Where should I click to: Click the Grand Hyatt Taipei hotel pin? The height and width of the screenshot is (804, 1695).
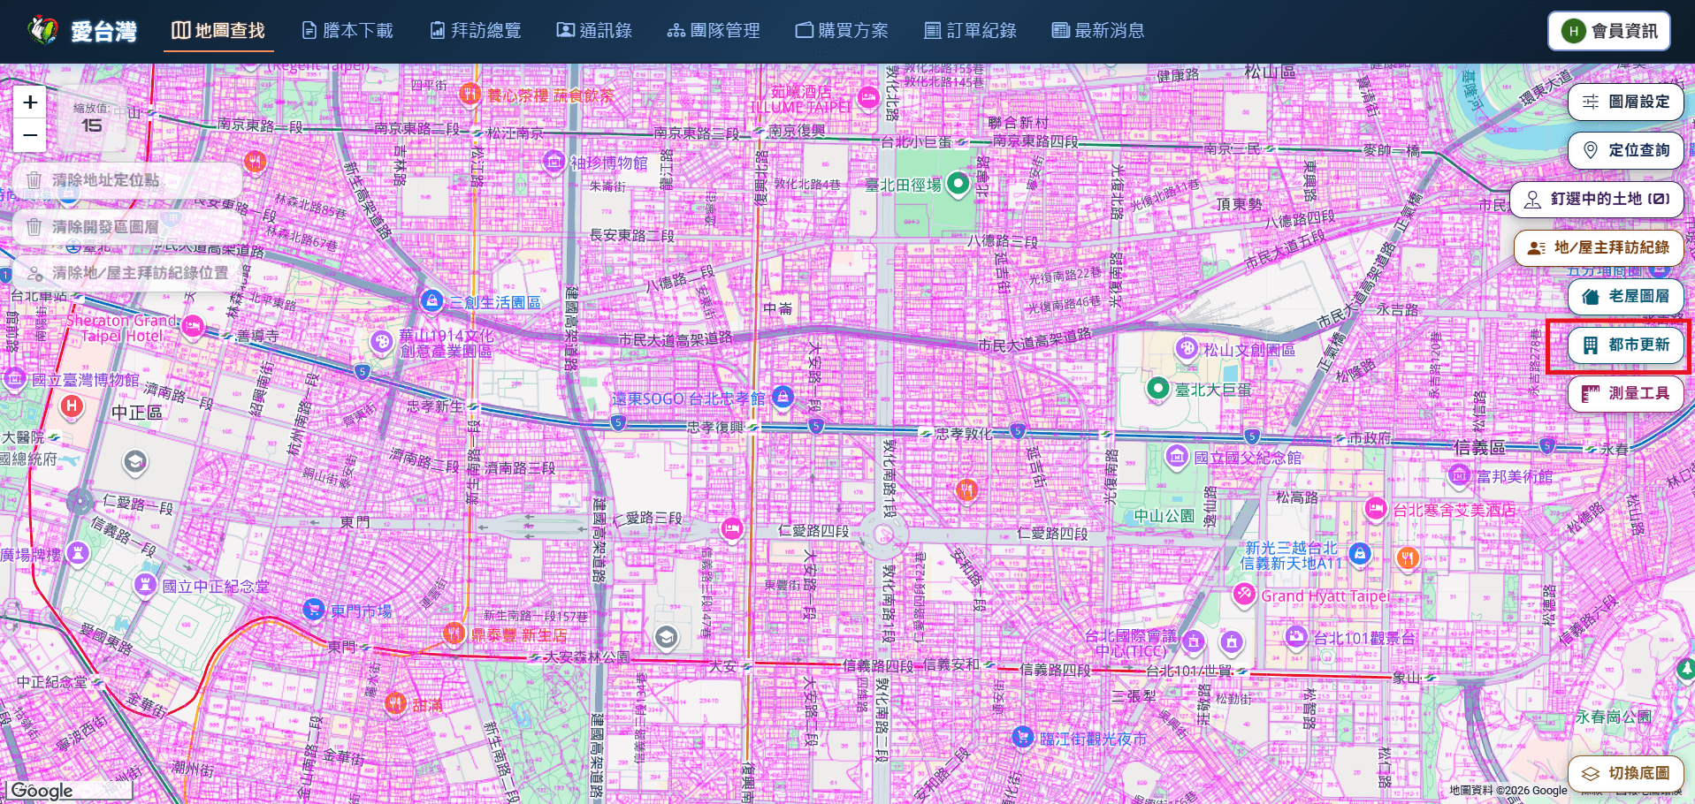point(1244,594)
